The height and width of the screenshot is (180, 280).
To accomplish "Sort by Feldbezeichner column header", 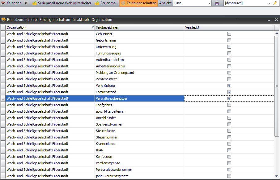I will (139, 27).
